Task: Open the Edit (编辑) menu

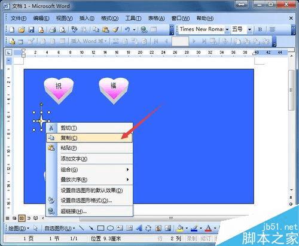Action: 41,19
